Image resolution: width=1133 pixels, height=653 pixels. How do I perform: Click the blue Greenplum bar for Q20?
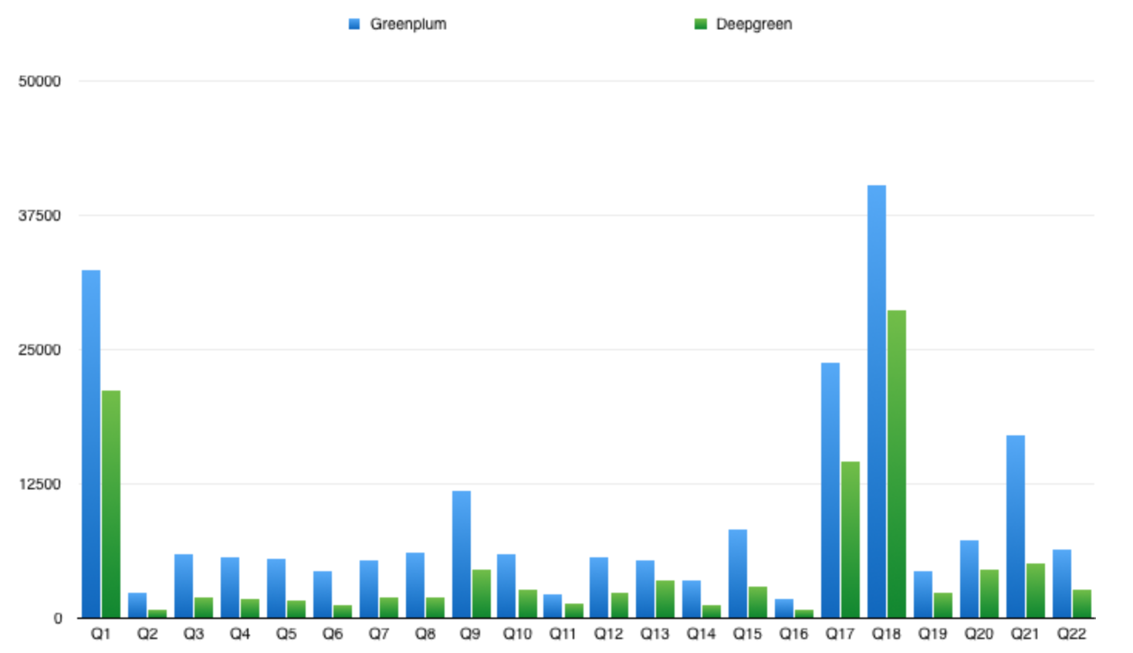coord(969,579)
